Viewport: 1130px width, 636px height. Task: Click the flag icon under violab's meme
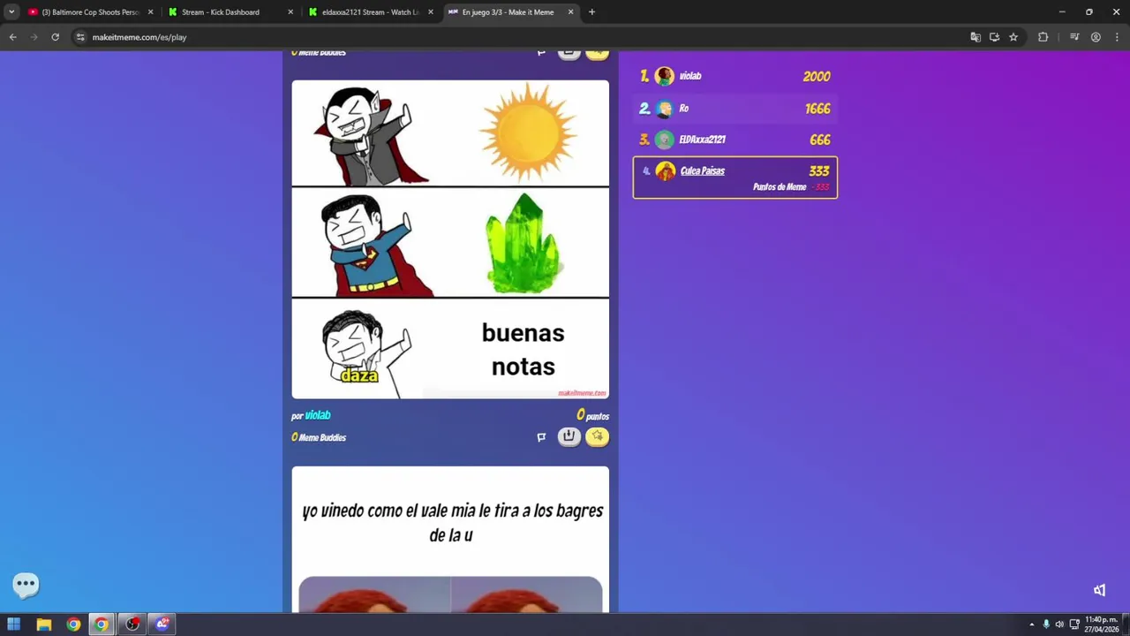[541, 436]
